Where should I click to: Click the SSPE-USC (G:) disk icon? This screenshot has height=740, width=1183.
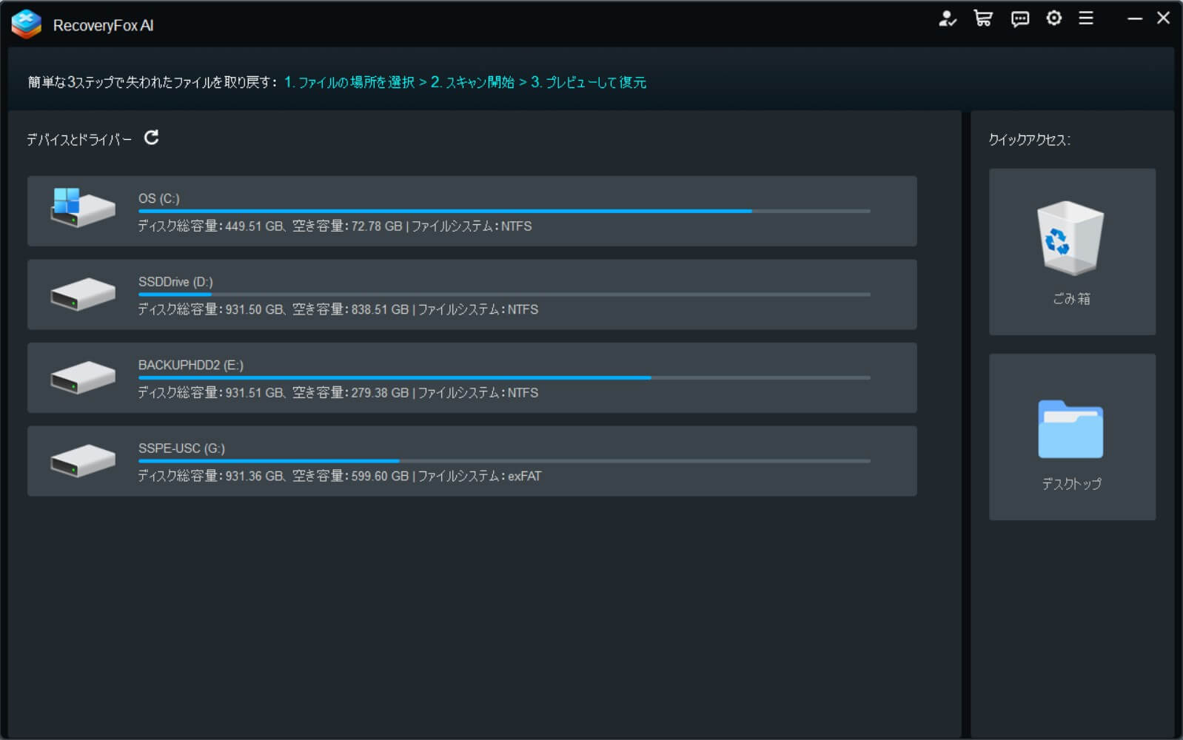[82, 461]
